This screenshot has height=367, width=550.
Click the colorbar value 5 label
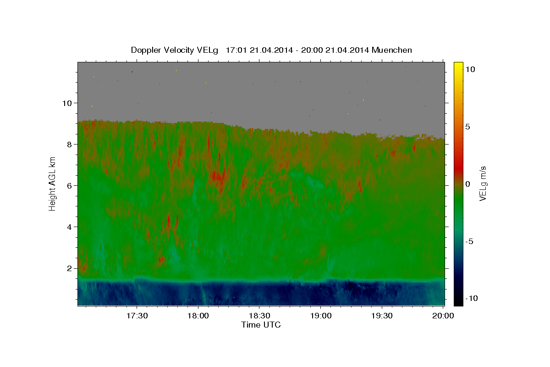[x=467, y=126]
